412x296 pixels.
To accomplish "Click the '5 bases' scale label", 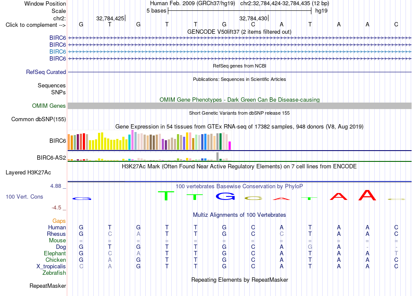I will (156, 11).
